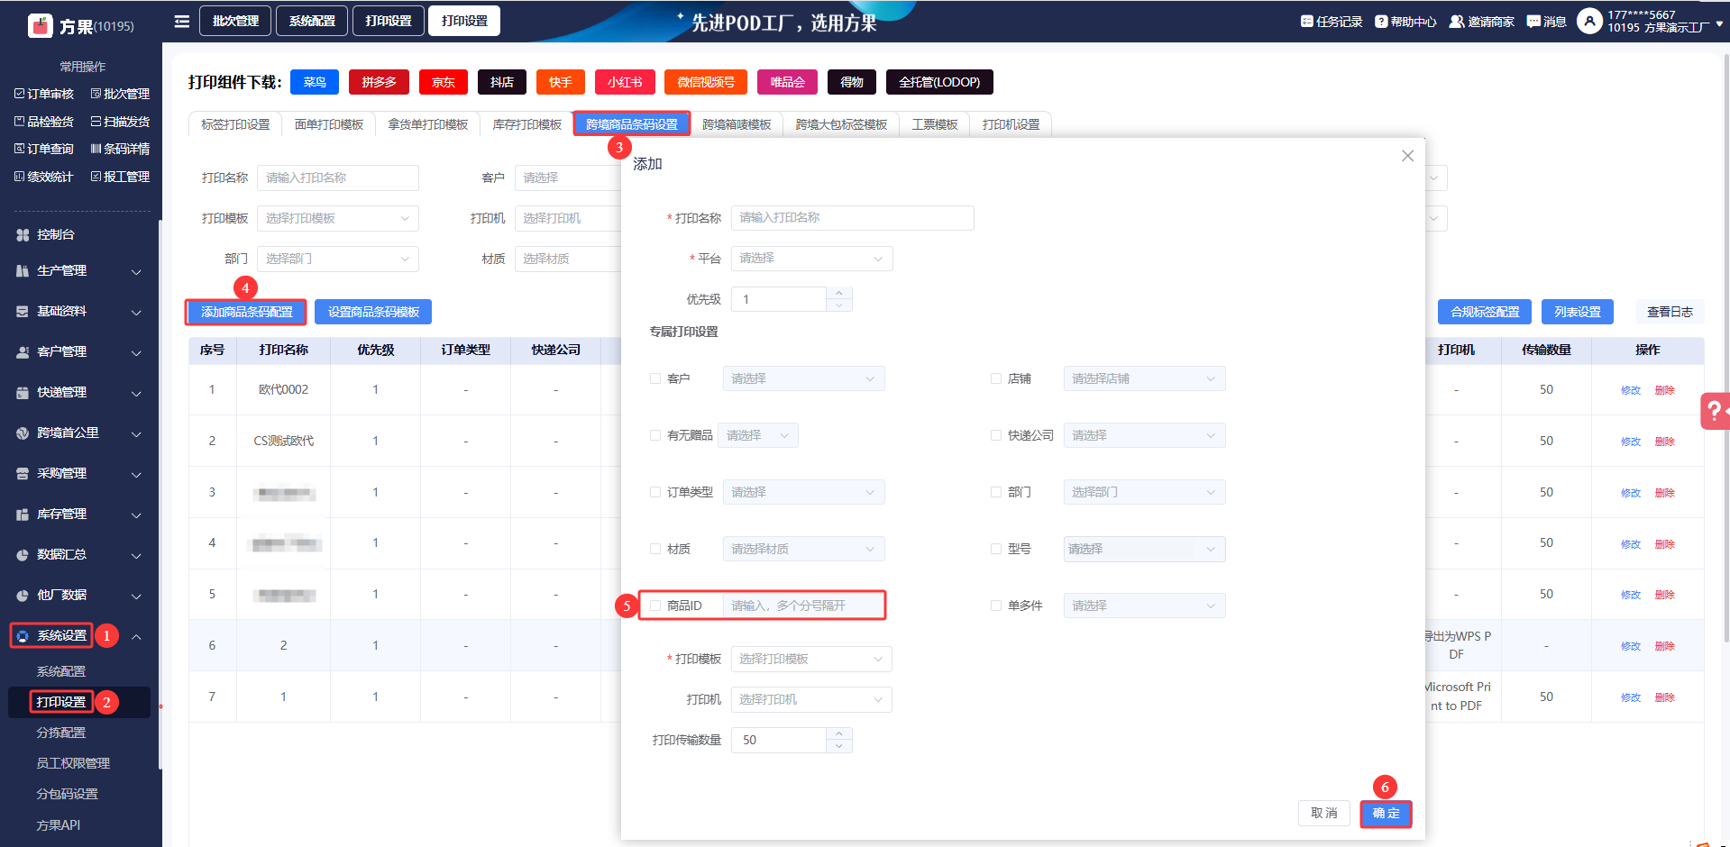Click the hamburger menu collapse icon
The image size is (1730, 847).
[182, 21]
